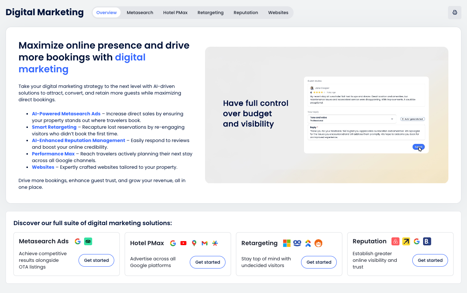Follow the Smart Retargeting link
Screen dimensions: 467x293
[54, 127]
